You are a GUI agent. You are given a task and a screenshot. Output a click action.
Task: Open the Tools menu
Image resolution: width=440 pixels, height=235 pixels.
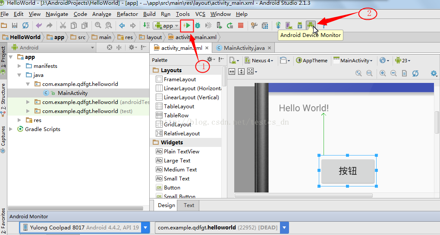tap(182, 14)
